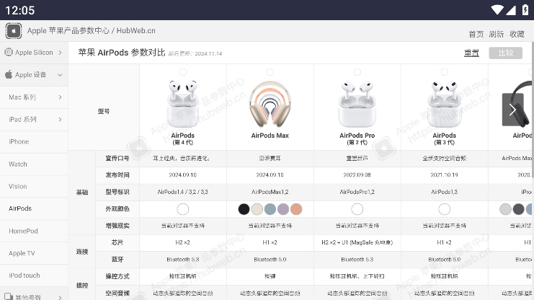Screen dimensions: 534x300
Task: Click the Apple Silicon chip icon in sidebar
Action: tap(9, 53)
